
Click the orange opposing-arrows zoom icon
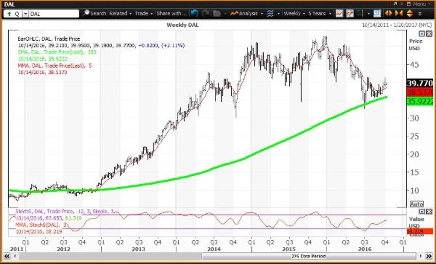[x=388, y=13]
